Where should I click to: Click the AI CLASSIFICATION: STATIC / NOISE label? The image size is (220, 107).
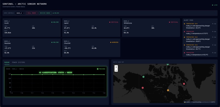click(56, 73)
